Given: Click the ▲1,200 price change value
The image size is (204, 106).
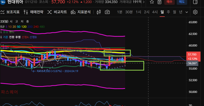Looking at the screenshot, I should 86,2.
